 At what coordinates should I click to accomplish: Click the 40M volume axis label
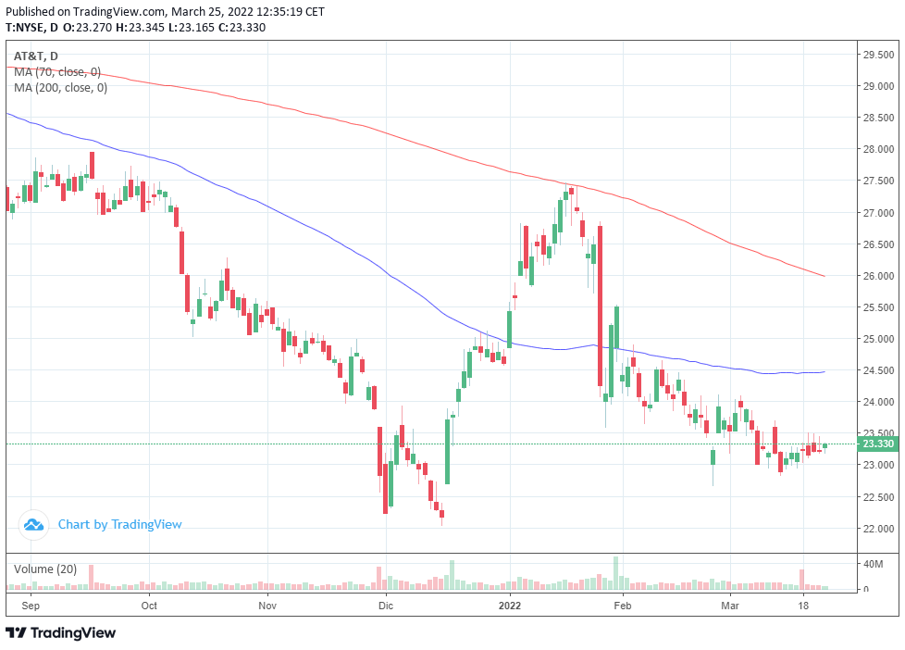point(874,564)
